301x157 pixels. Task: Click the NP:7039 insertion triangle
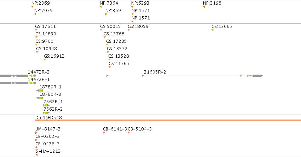tap(35, 14)
